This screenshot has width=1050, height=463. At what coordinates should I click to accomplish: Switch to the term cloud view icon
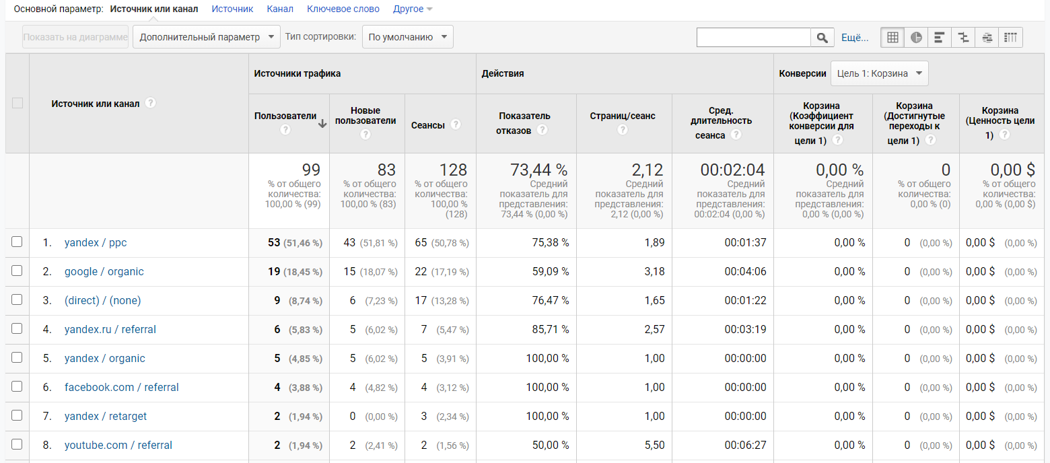click(987, 38)
